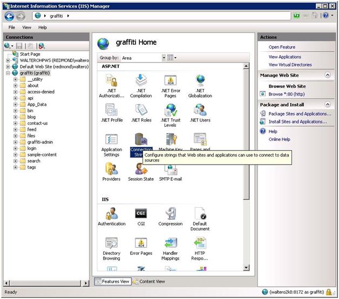Expand the graffiti-admin folder node
This screenshot has width=339, height=299.
click(x=15, y=142)
